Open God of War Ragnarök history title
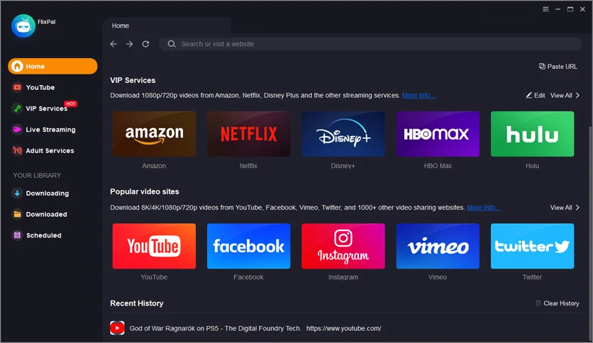Image resolution: width=593 pixels, height=343 pixels. click(215, 328)
